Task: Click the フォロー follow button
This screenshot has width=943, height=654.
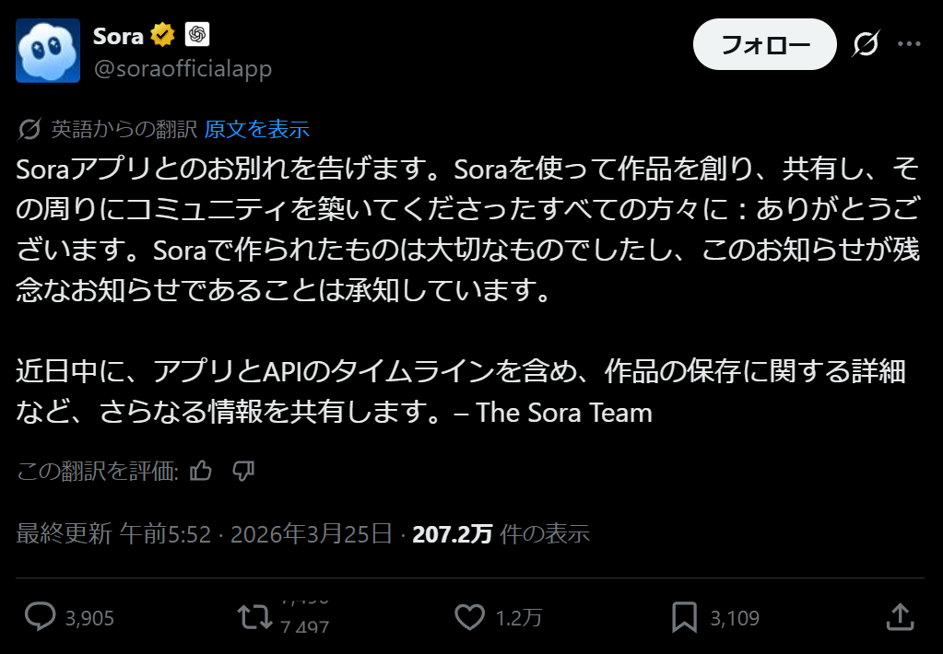Action: (764, 44)
